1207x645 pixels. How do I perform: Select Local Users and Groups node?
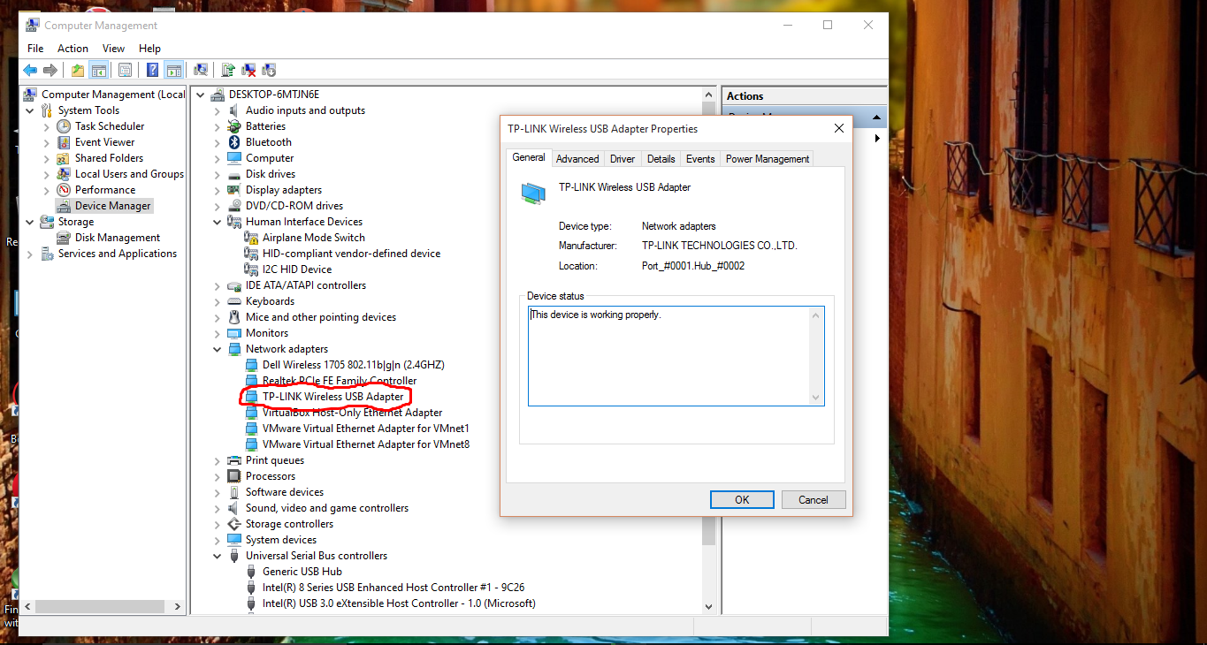pos(129,174)
